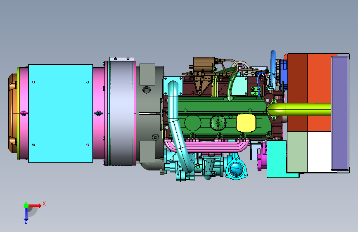Pick the white bracket plate atop silver ring
Screen dimensions: 358x232
(x=122, y=59)
